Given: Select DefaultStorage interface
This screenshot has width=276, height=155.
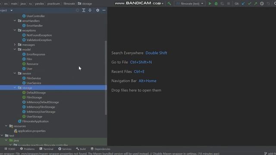Looking at the screenshot, I should coord(36,93).
